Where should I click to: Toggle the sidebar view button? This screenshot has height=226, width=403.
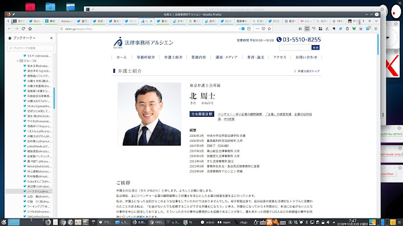point(307,29)
